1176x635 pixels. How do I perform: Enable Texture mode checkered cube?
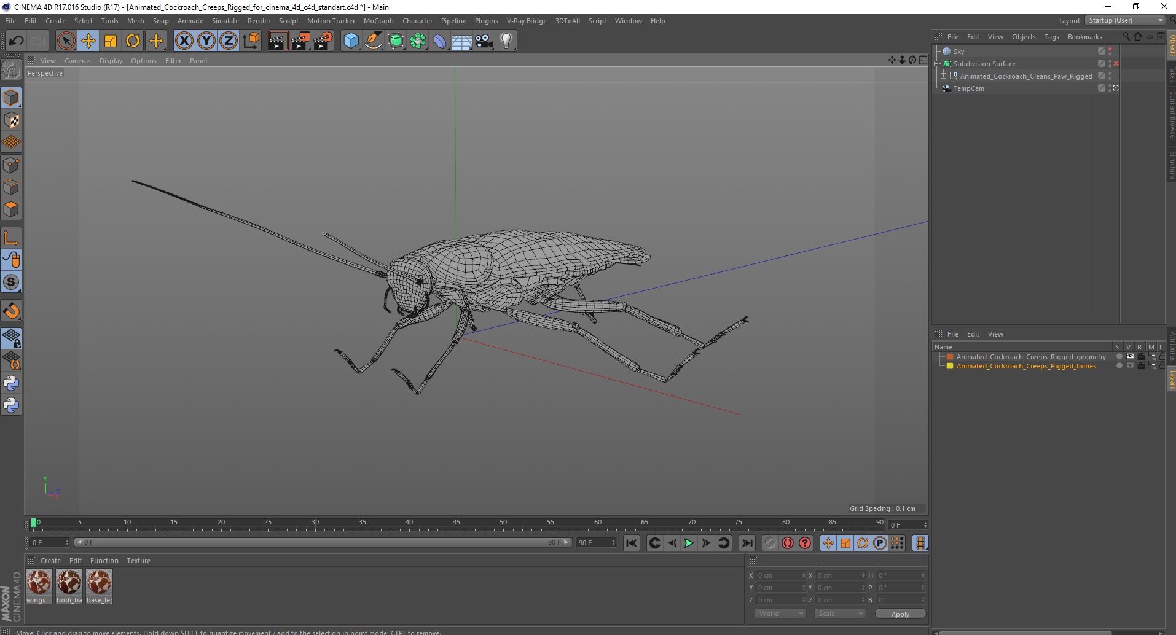tap(11, 120)
